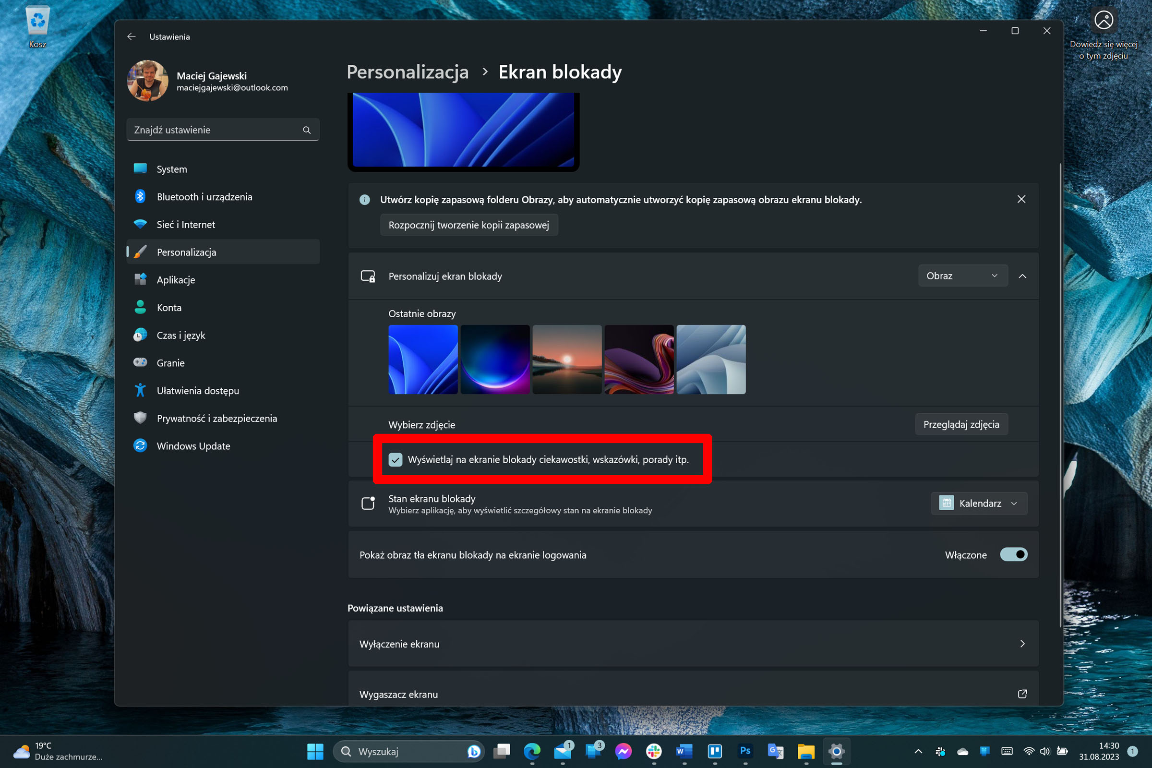Click the settings window vertical scrollbar
Image resolution: width=1152 pixels, height=768 pixels.
pyautogui.click(x=1060, y=395)
